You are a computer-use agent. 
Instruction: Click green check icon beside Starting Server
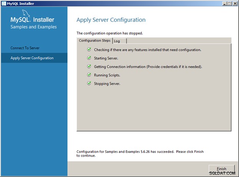(89, 58)
